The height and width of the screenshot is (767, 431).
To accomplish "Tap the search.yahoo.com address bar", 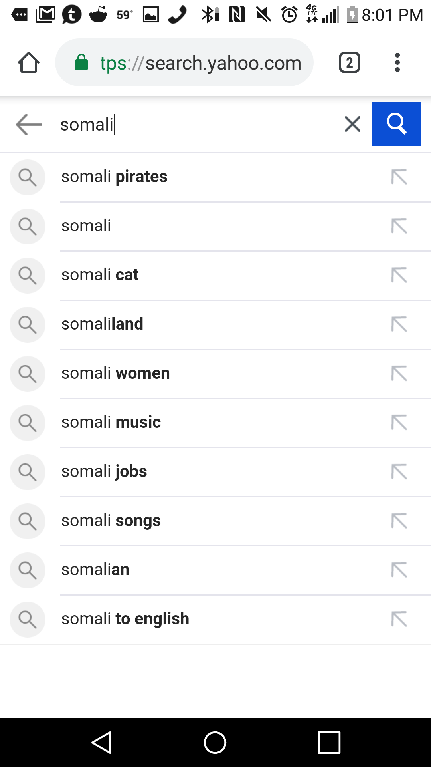I will click(184, 62).
